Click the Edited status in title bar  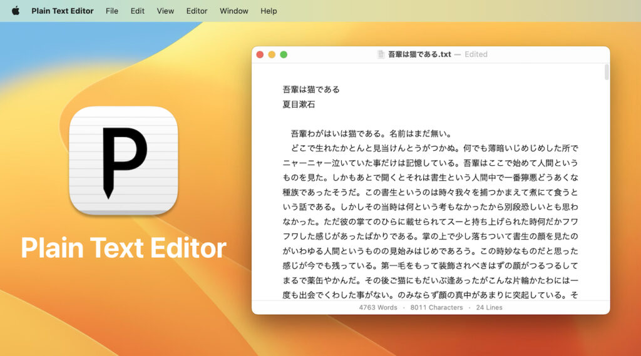476,54
